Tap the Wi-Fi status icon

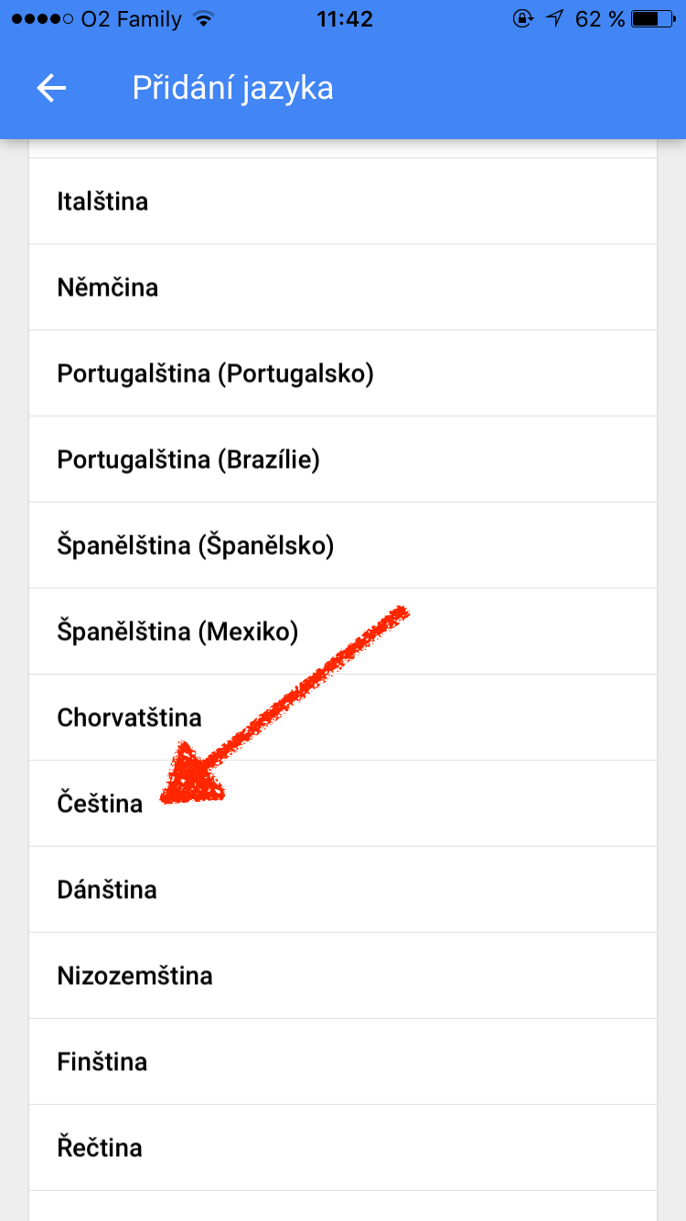coord(204,19)
